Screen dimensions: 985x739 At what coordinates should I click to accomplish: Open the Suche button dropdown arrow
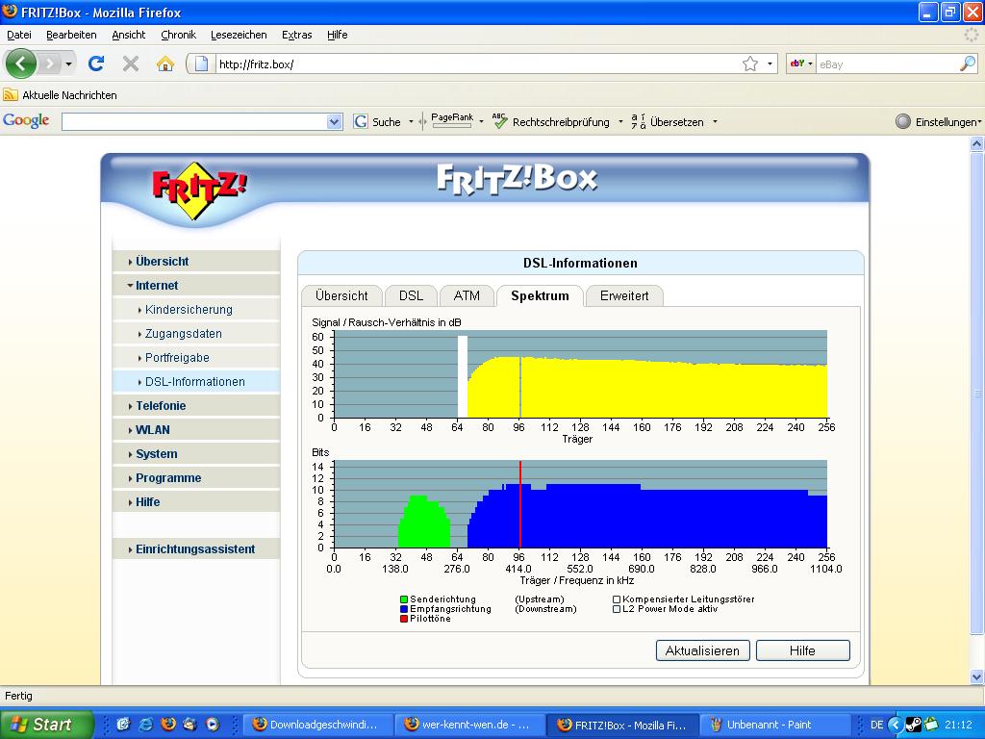[411, 122]
